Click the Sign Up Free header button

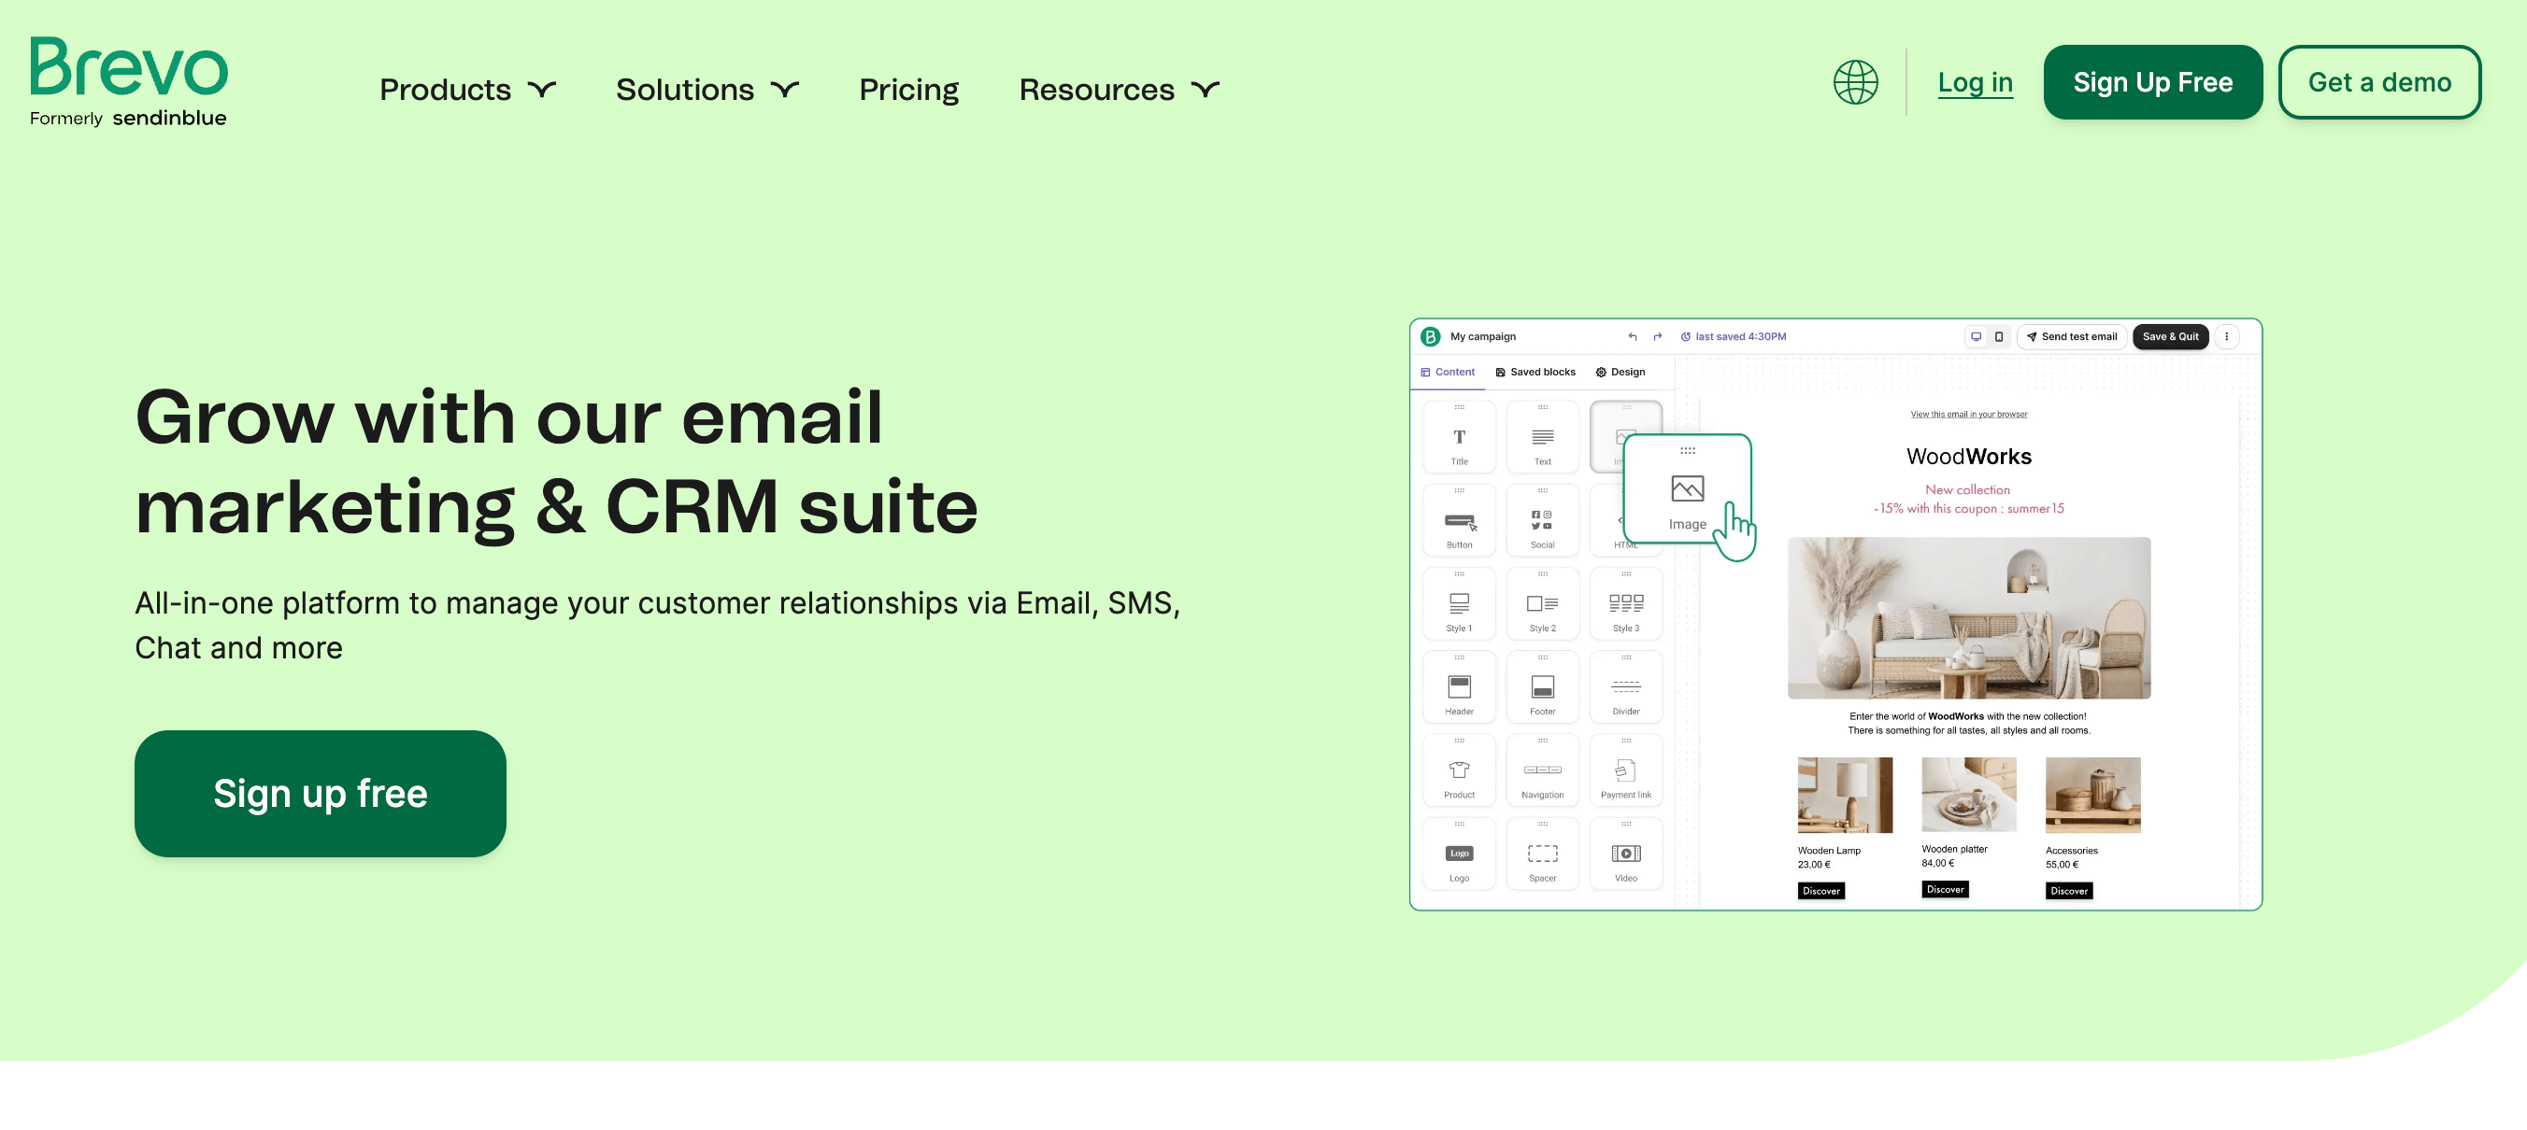coord(2151,82)
